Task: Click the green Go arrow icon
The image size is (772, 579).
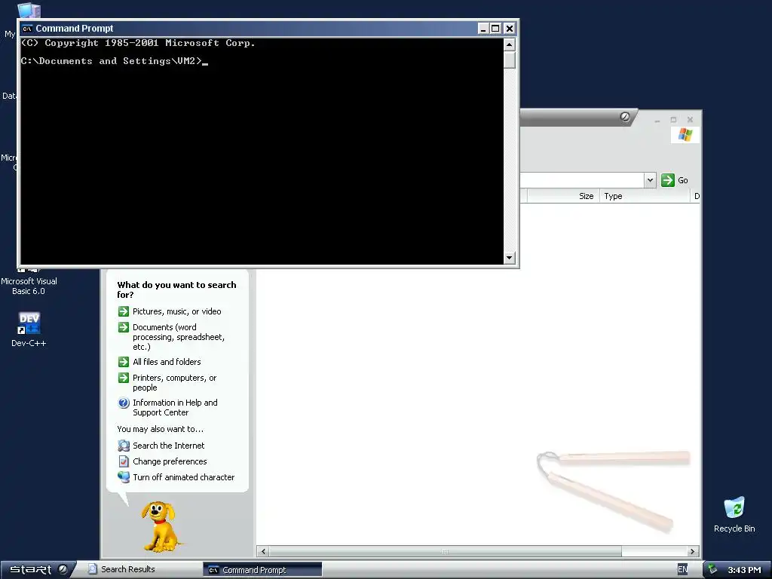Action: (x=668, y=180)
